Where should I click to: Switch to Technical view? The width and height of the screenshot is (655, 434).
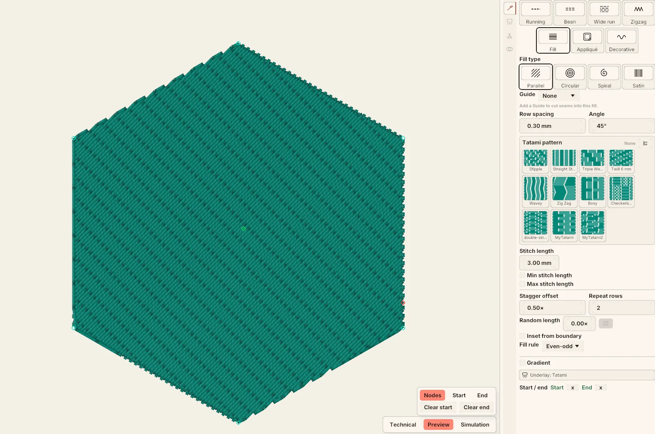tap(403, 425)
